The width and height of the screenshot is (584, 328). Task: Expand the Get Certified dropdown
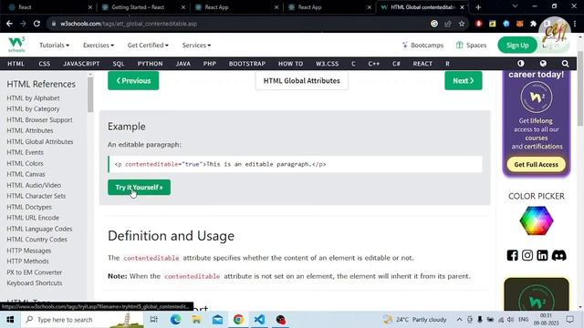[148, 45]
